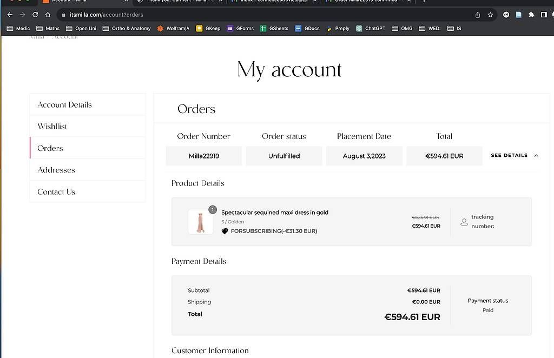The width and height of the screenshot is (554, 358).
Task: Open Wishllist in the account sidebar
Action: click(88, 126)
